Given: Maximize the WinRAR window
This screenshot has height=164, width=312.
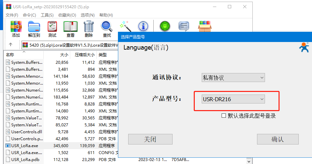Looking at the screenshot, I should pyautogui.click(x=230, y=7).
